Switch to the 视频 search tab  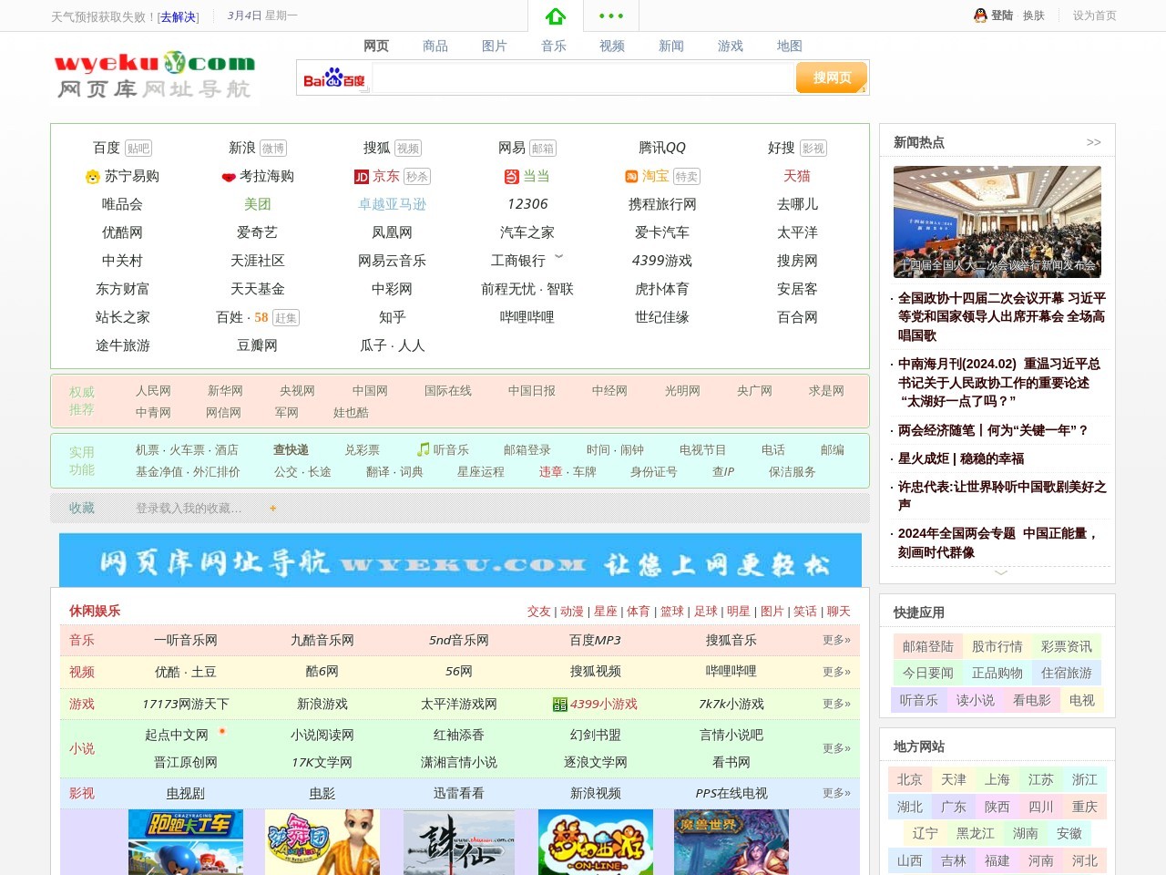pos(612,46)
